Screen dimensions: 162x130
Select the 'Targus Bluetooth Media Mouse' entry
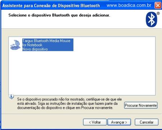[x=48, y=45]
